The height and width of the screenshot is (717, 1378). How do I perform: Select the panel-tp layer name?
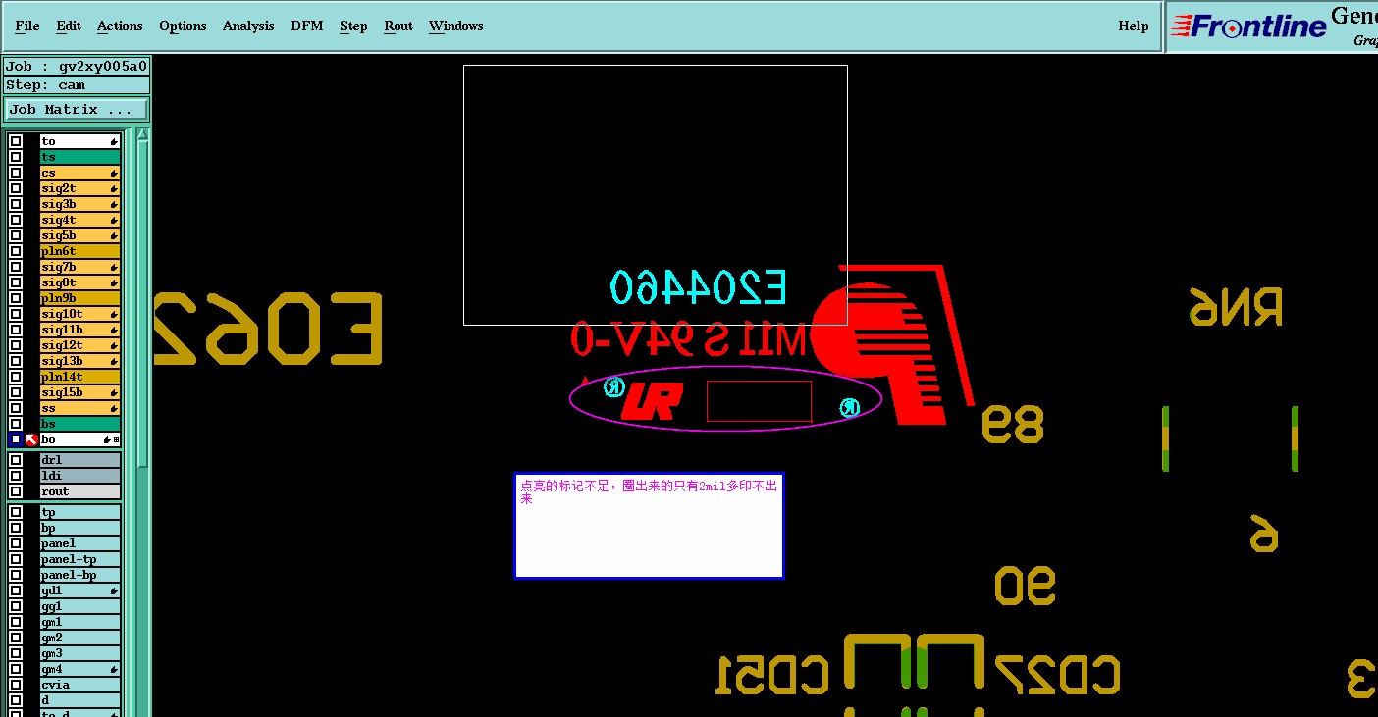coord(79,559)
